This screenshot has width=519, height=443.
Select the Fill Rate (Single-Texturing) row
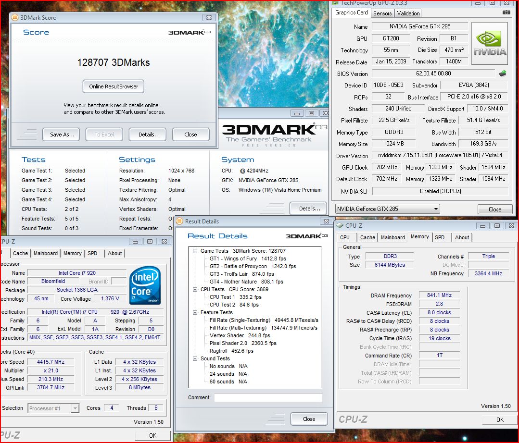pos(264,320)
